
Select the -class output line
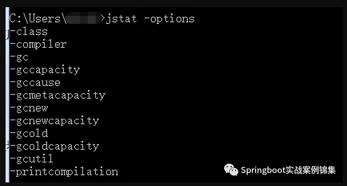pyautogui.click(x=29, y=31)
